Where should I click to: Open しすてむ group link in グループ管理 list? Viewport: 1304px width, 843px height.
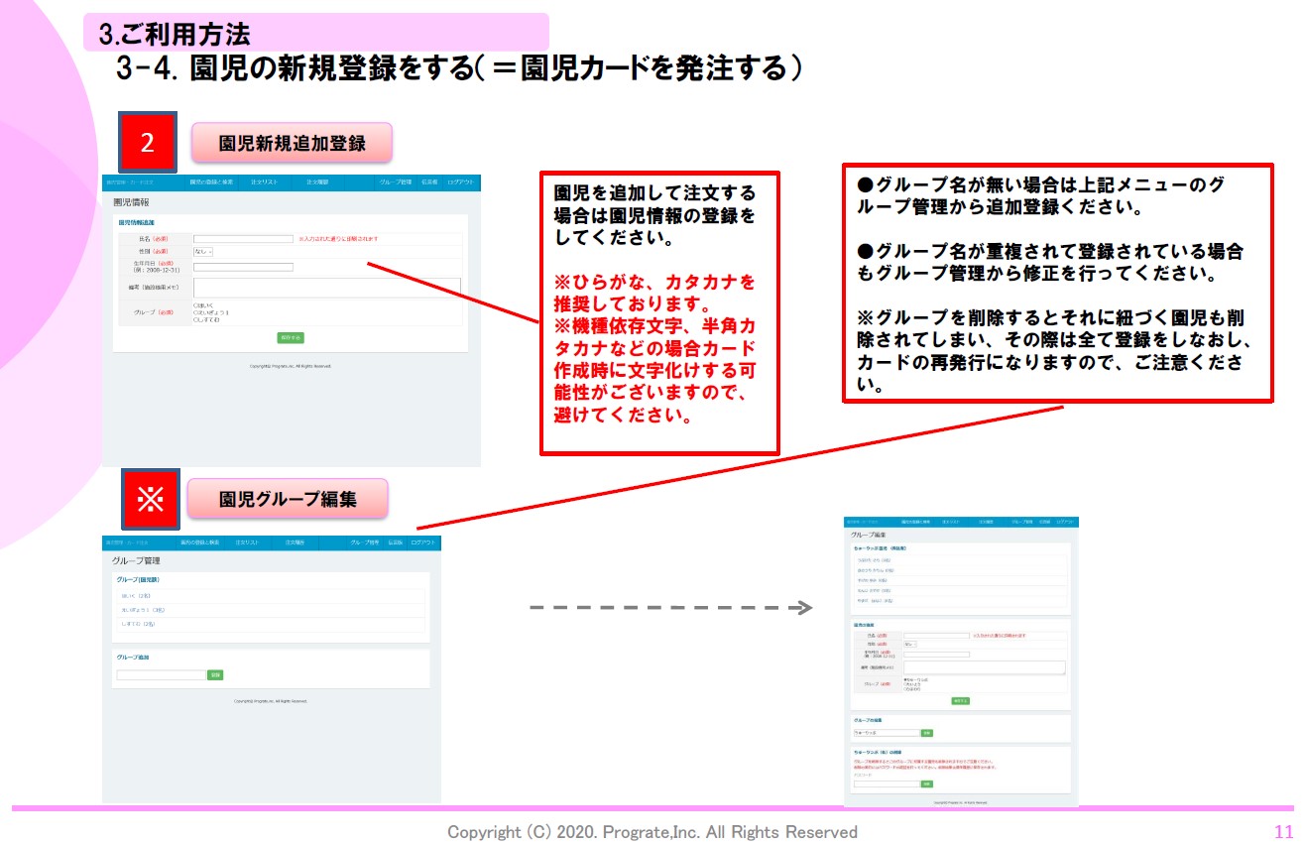[x=132, y=624]
